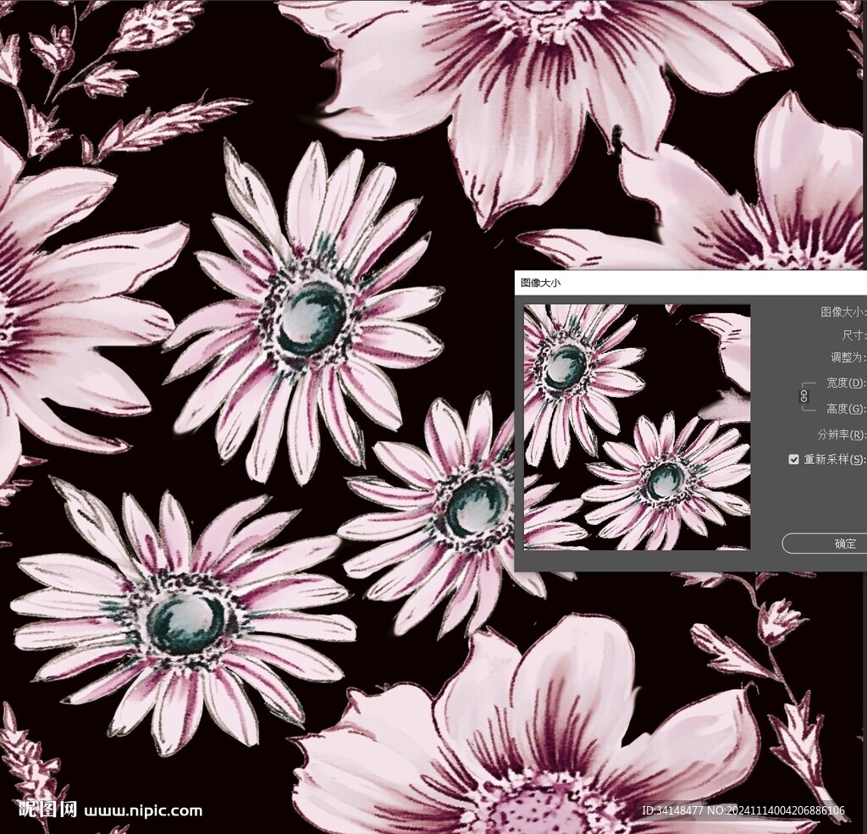The image size is (867, 834).
Task: Click the flower preview in 图像大小 dialog
Action: (637, 427)
